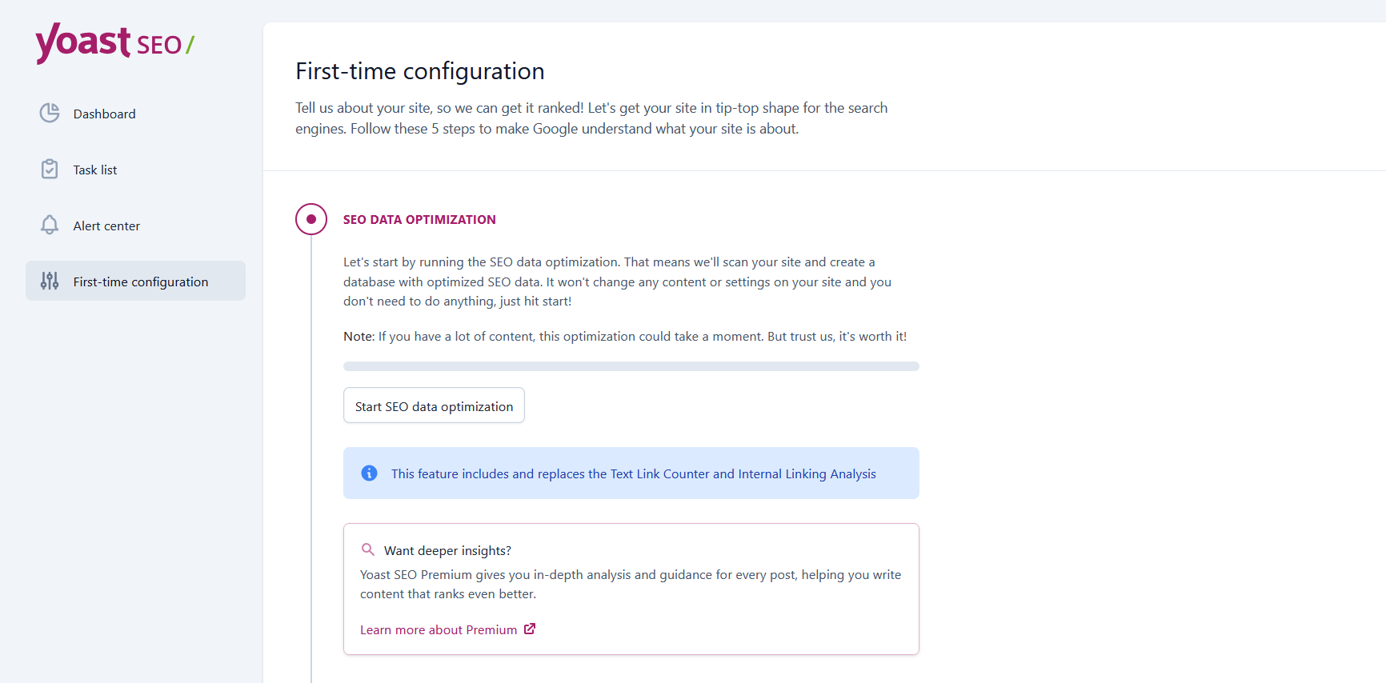Click the Alert center bell icon

(x=50, y=225)
